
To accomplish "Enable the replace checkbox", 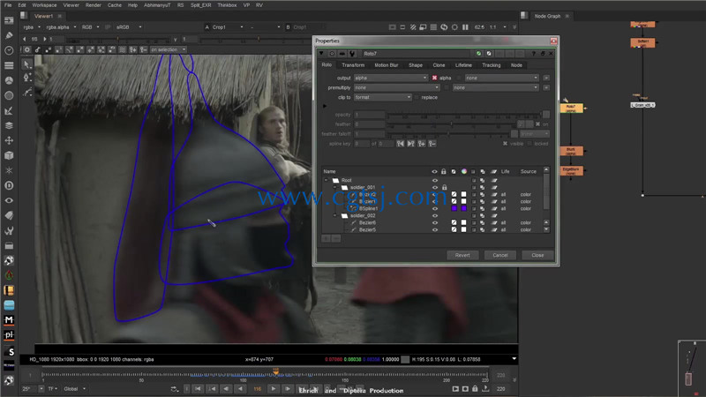I will tap(417, 97).
